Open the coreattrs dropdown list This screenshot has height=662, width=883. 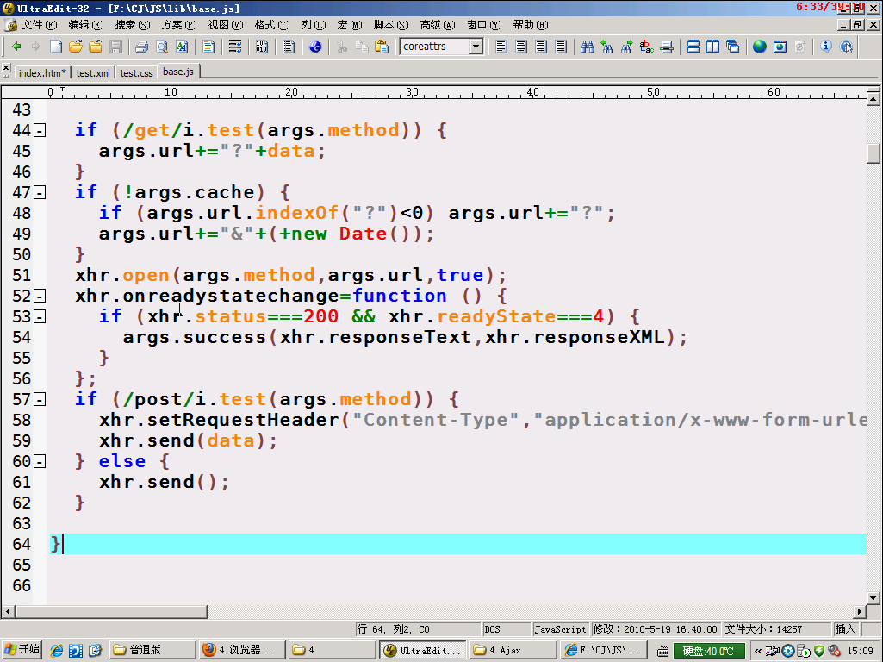[476, 47]
